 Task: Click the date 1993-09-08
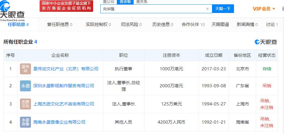(214, 86)
